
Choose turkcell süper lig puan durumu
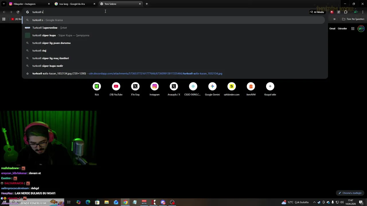[x=173, y=43]
